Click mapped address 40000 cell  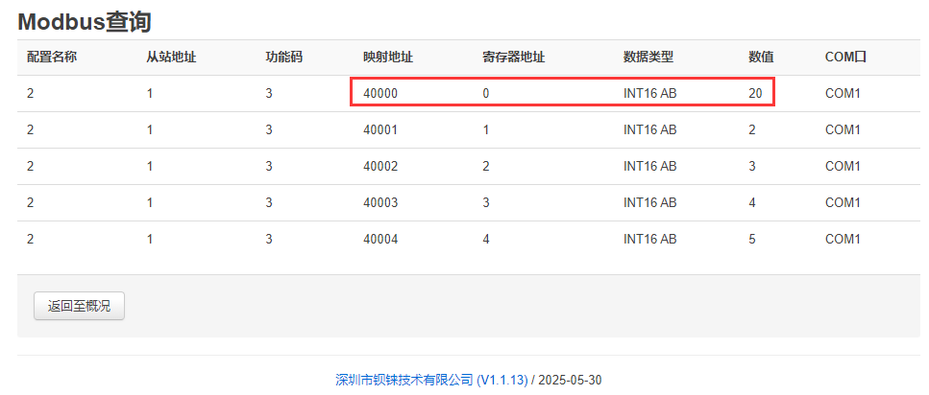click(x=380, y=93)
